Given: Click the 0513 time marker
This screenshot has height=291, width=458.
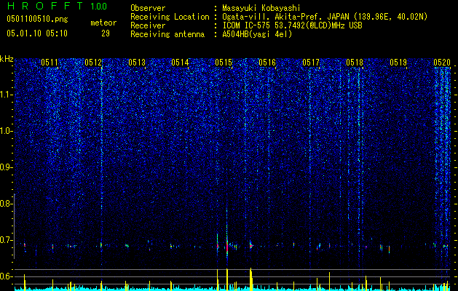Looking at the screenshot, I should coord(137,62).
